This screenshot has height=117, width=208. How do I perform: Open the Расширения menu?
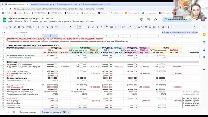pos(79,21)
